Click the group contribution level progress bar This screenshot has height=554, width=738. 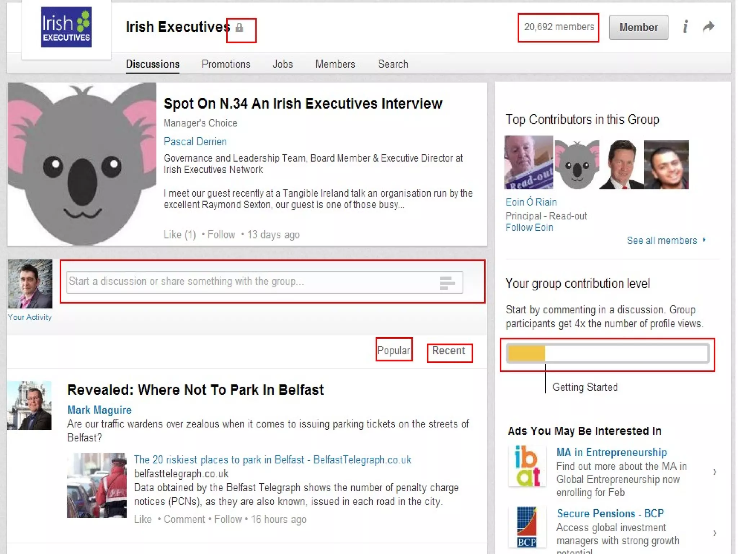[x=608, y=353]
